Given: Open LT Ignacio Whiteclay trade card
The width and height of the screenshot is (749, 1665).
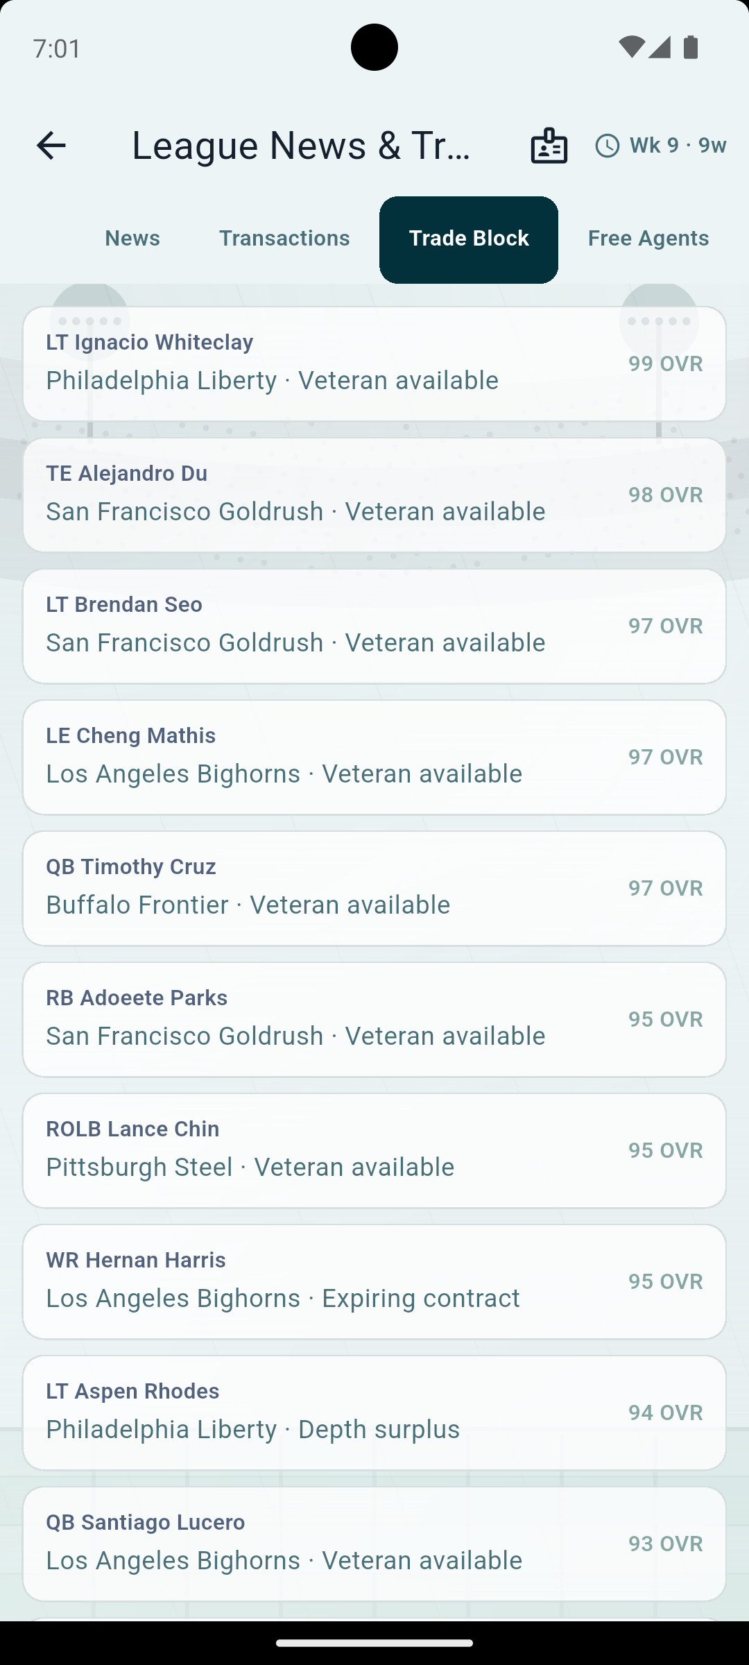Looking at the screenshot, I should [374, 364].
